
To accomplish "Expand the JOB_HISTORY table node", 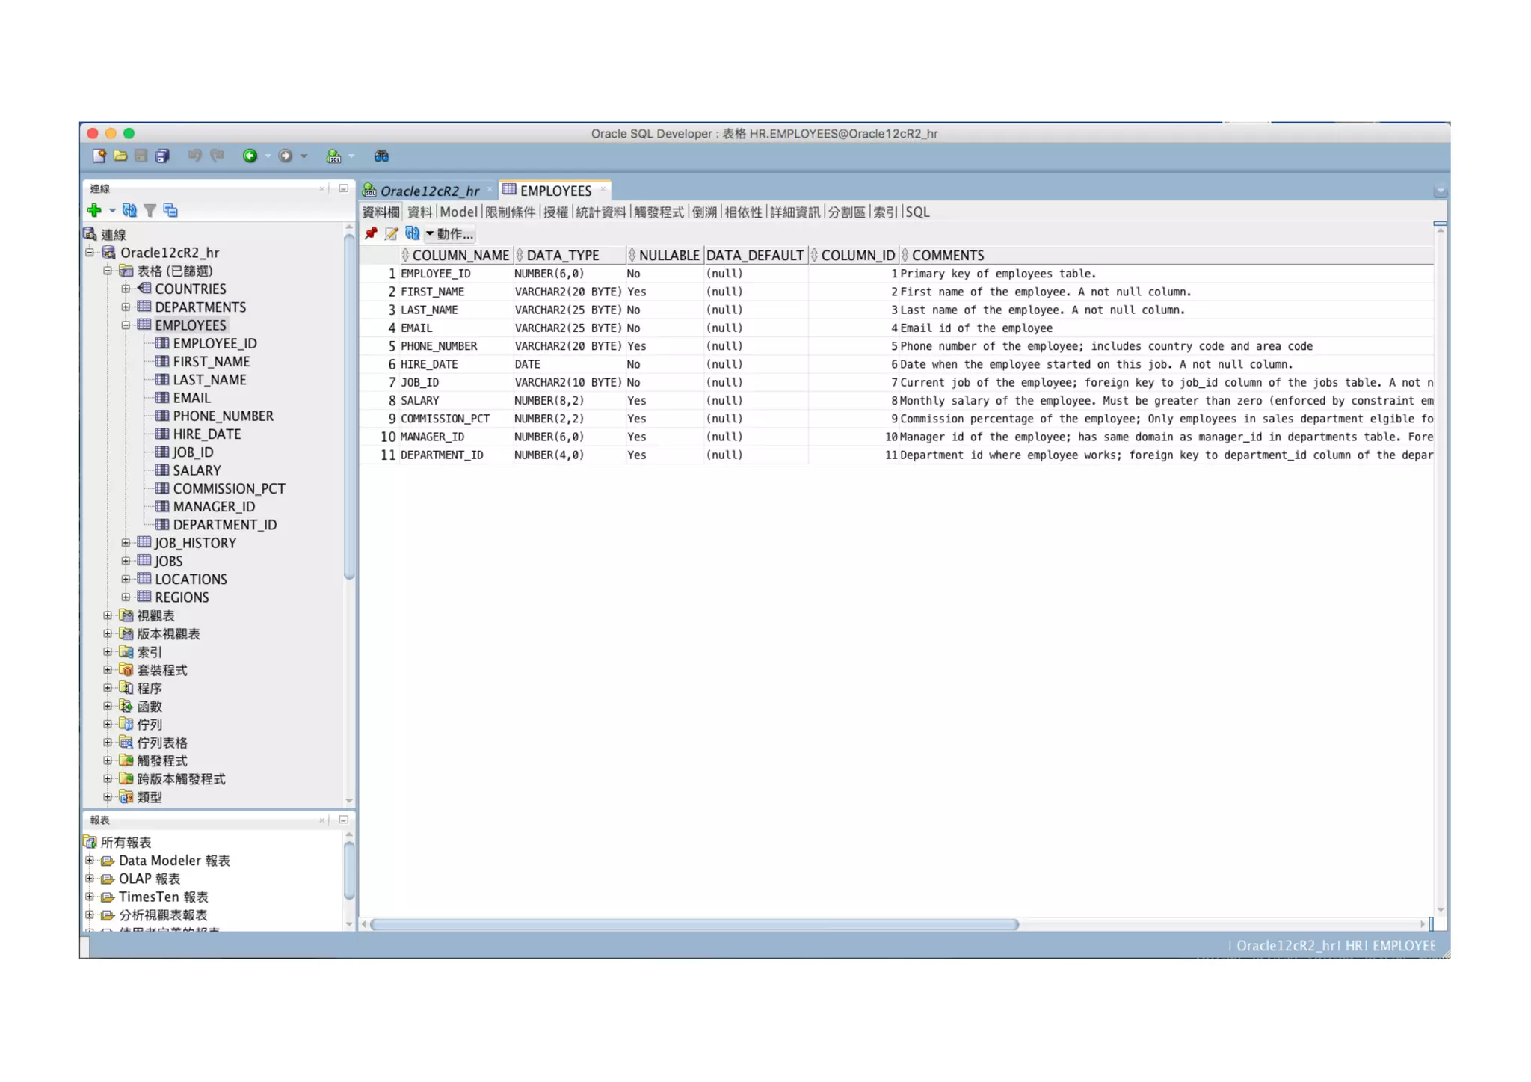I will [126, 543].
